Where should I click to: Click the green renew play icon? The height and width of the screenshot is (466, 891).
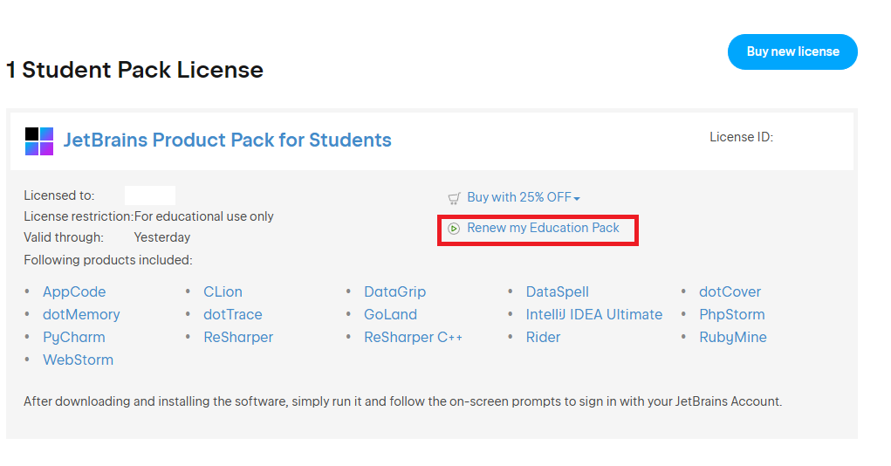[454, 229]
